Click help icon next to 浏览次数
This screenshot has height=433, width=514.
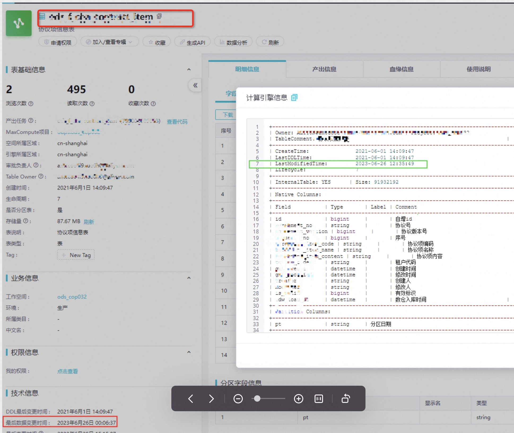pos(31,104)
